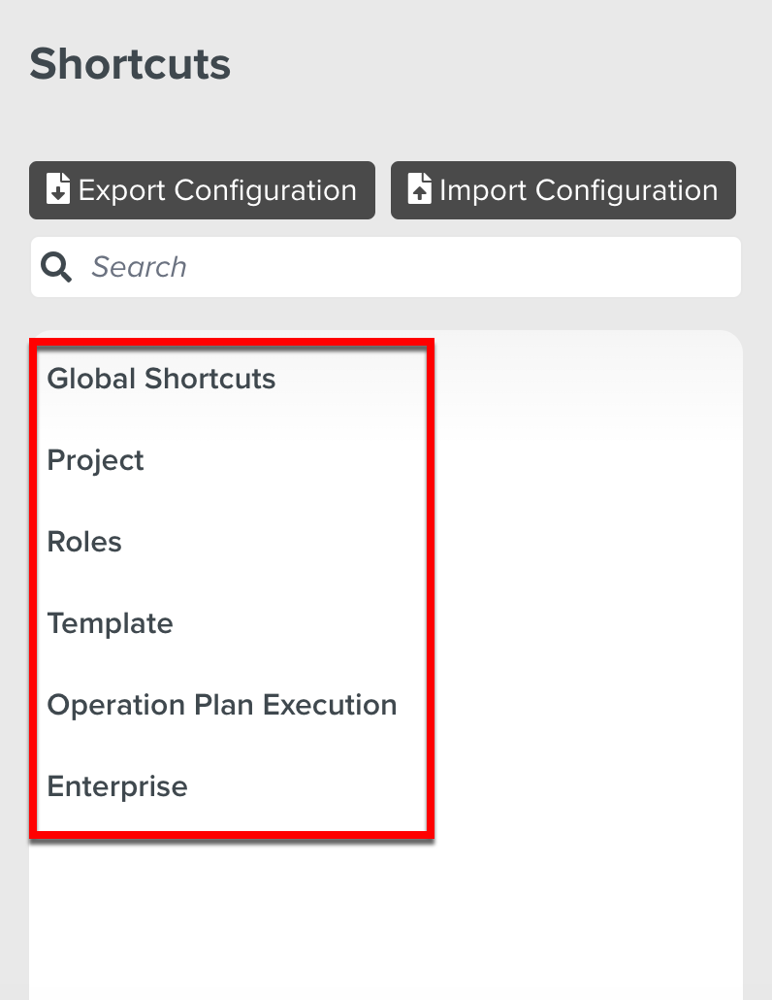Image resolution: width=772 pixels, height=1000 pixels.
Task: Open the Roles shortcuts category
Action: tap(84, 542)
